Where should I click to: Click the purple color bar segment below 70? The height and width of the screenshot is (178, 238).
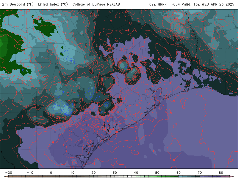[202, 177]
